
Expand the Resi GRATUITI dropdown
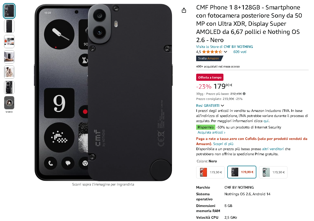coord(210,106)
